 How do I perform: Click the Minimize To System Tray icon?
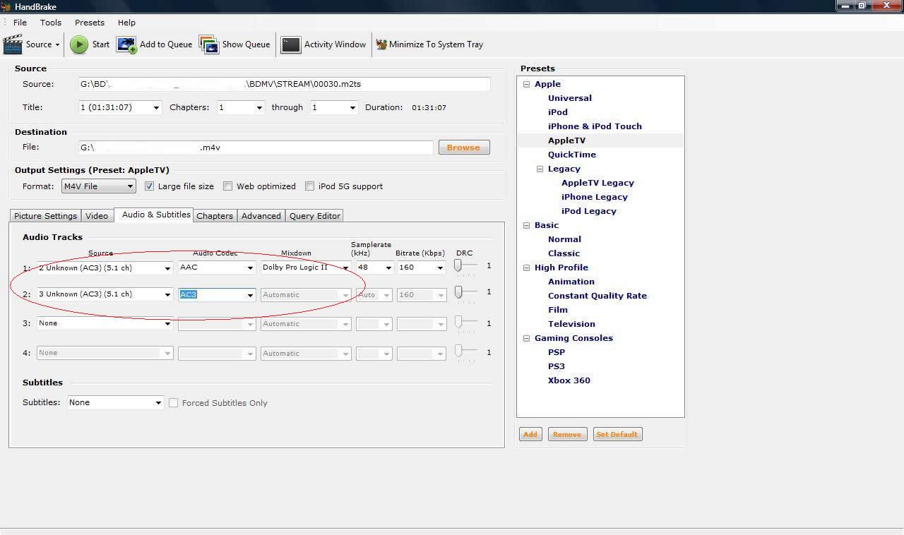pos(381,44)
